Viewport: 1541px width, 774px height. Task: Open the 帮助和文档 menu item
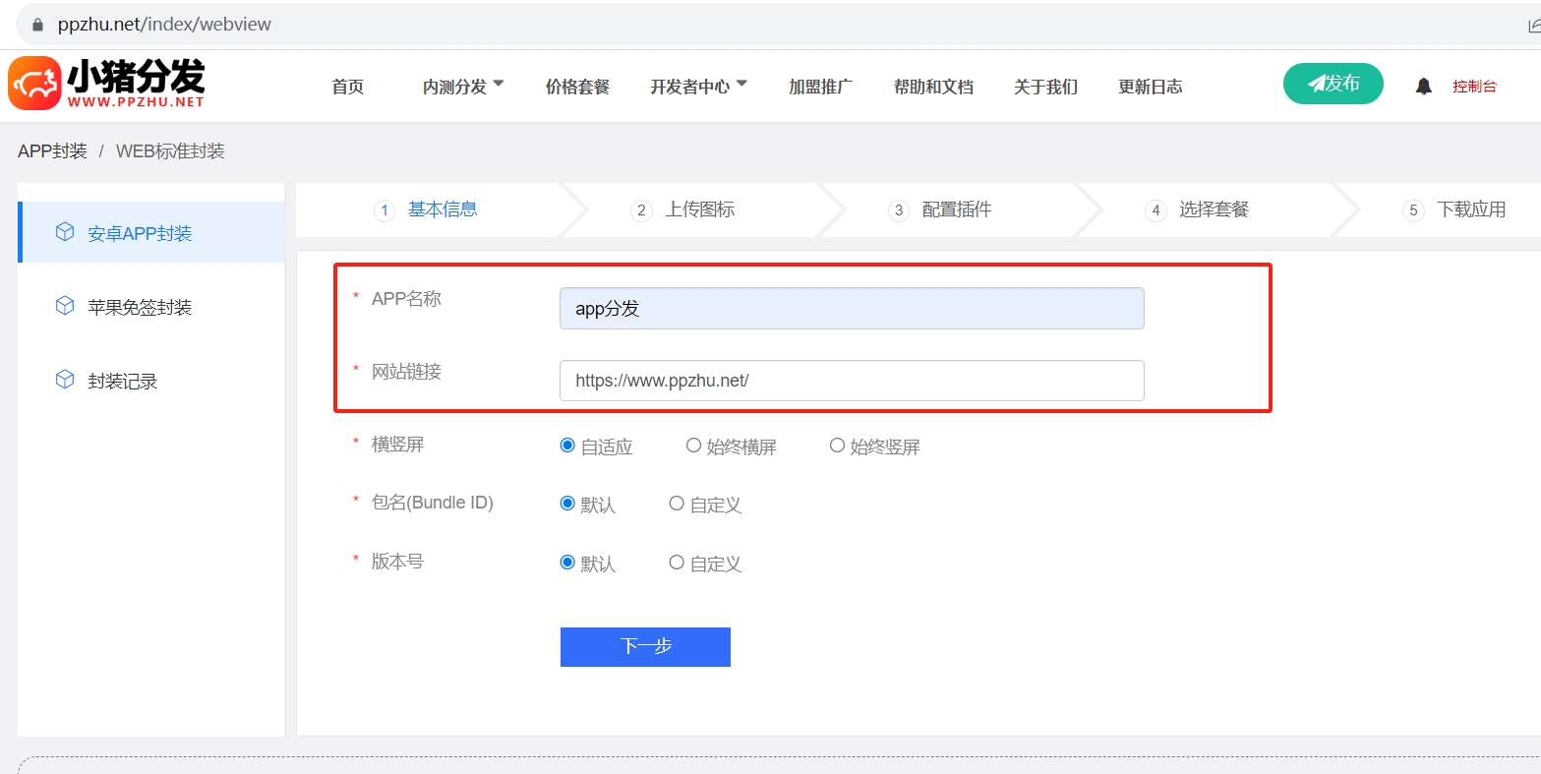click(932, 87)
